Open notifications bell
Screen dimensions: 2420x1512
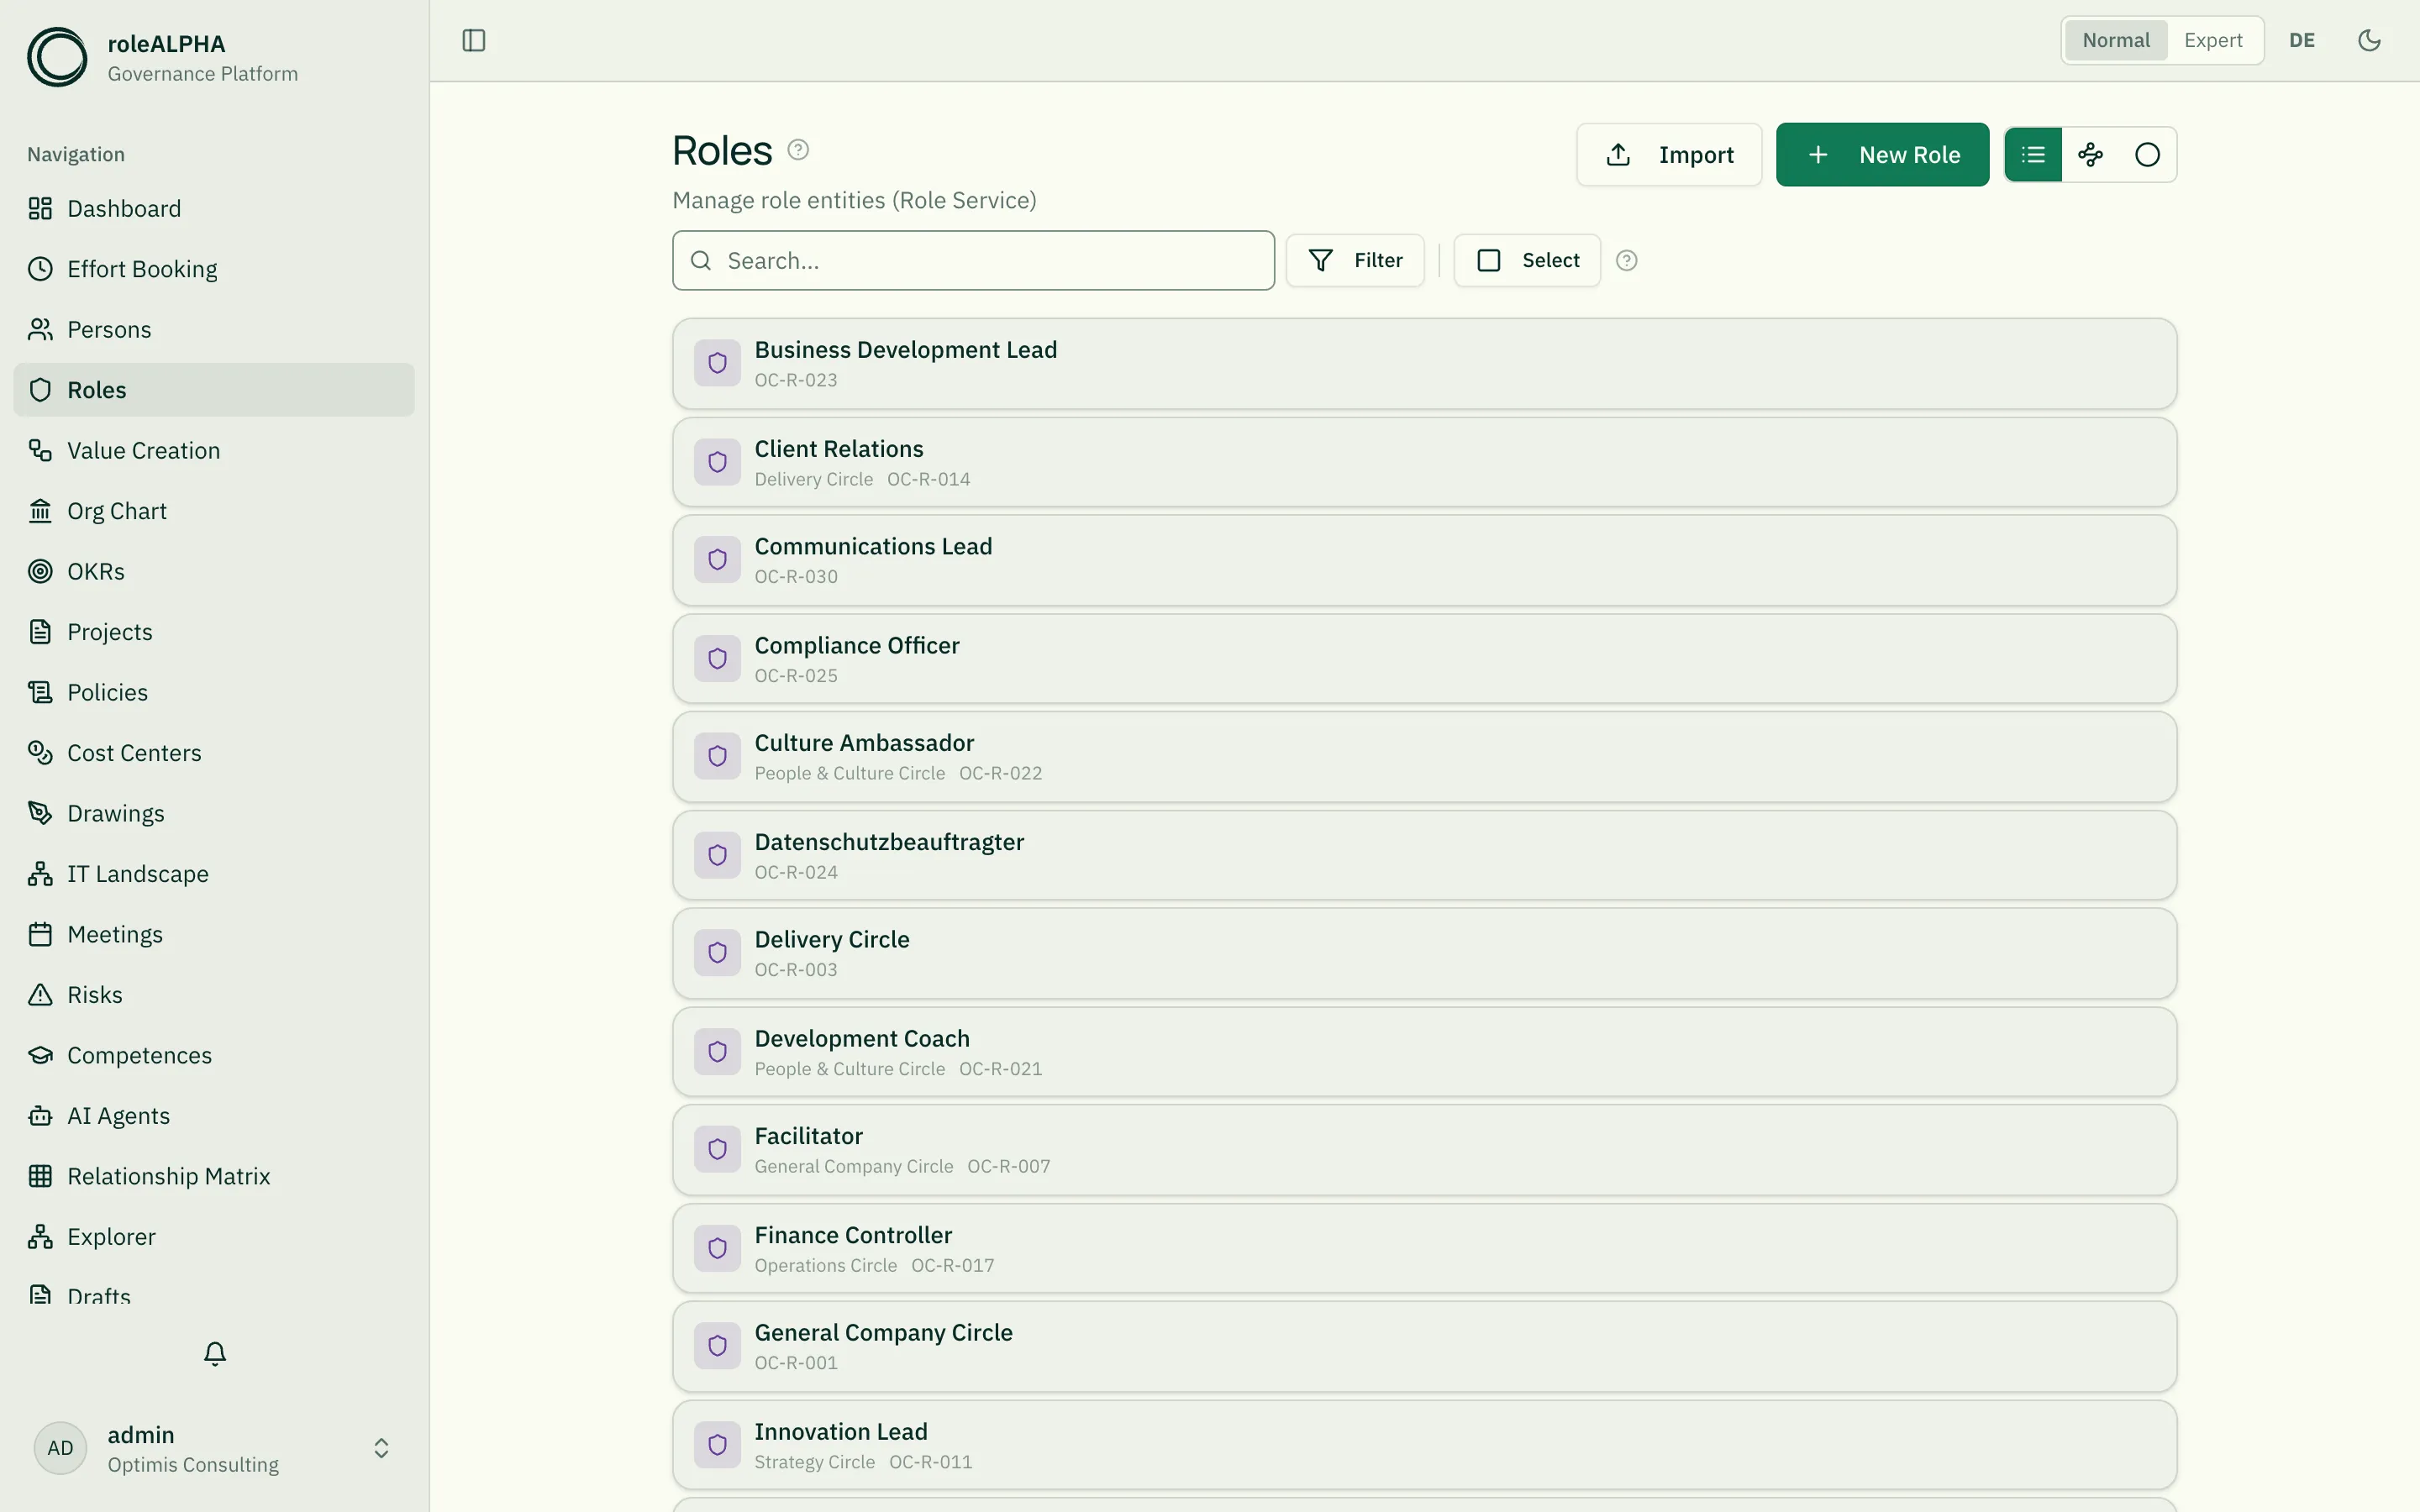(215, 1353)
